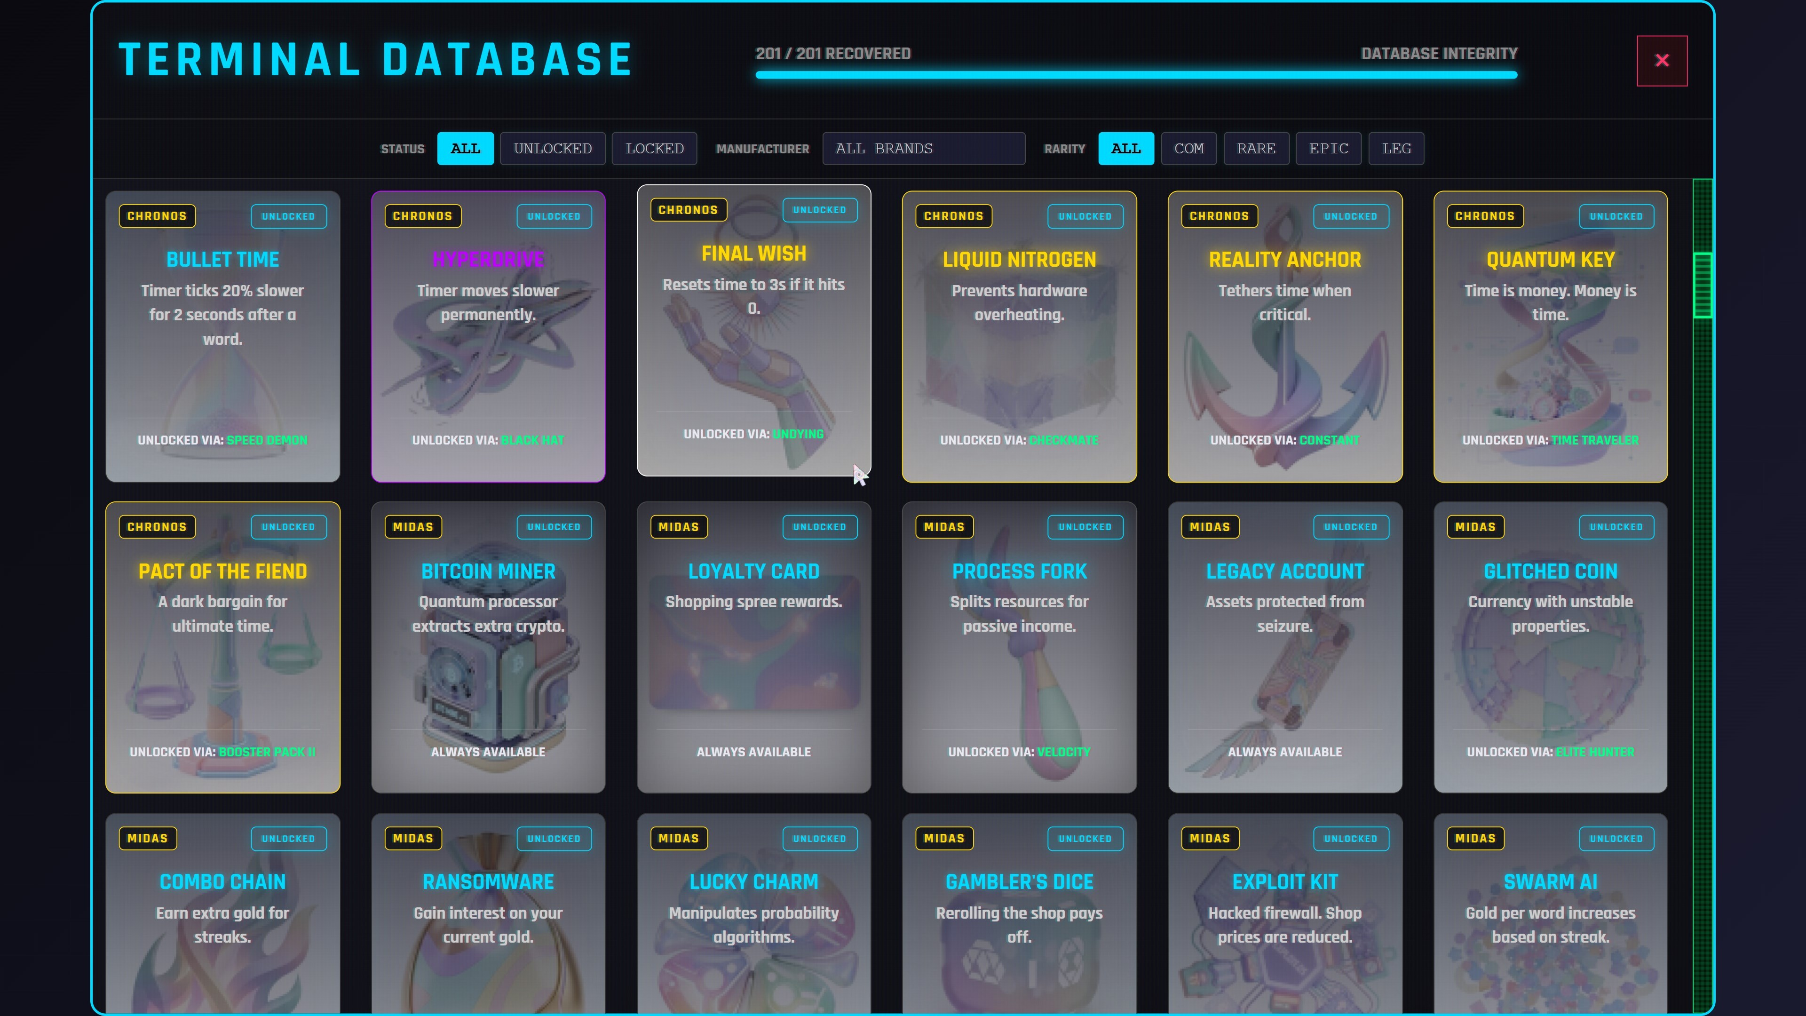This screenshot has height=1016, width=1806.
Task: Filter rarity by LEG
Action: [1396, 149]
